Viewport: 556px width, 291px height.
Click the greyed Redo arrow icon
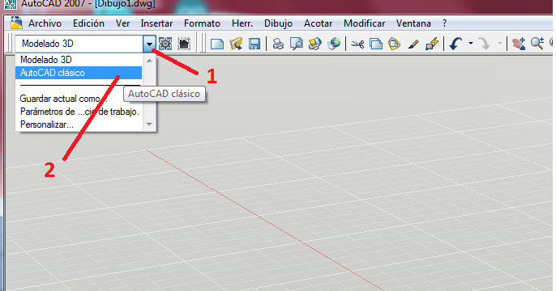[x=484, y=44]
